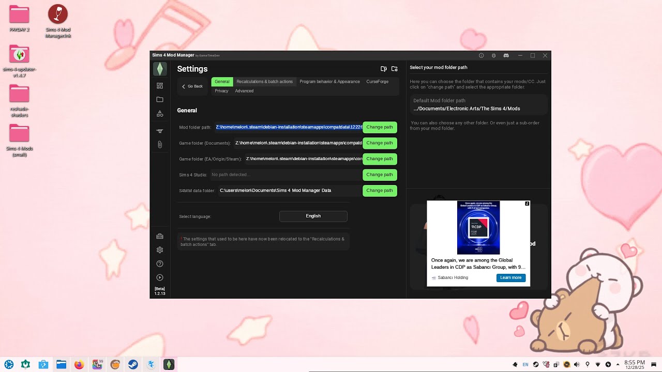The width and height of the screenshot is (662, 372).
Task: Click the S4MM data folder path field
Action: pyautogui.click(x=290, y=191)
